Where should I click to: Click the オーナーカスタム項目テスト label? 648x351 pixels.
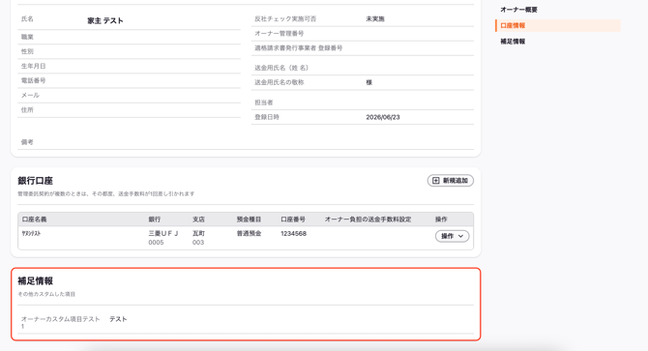coord(60,322)
